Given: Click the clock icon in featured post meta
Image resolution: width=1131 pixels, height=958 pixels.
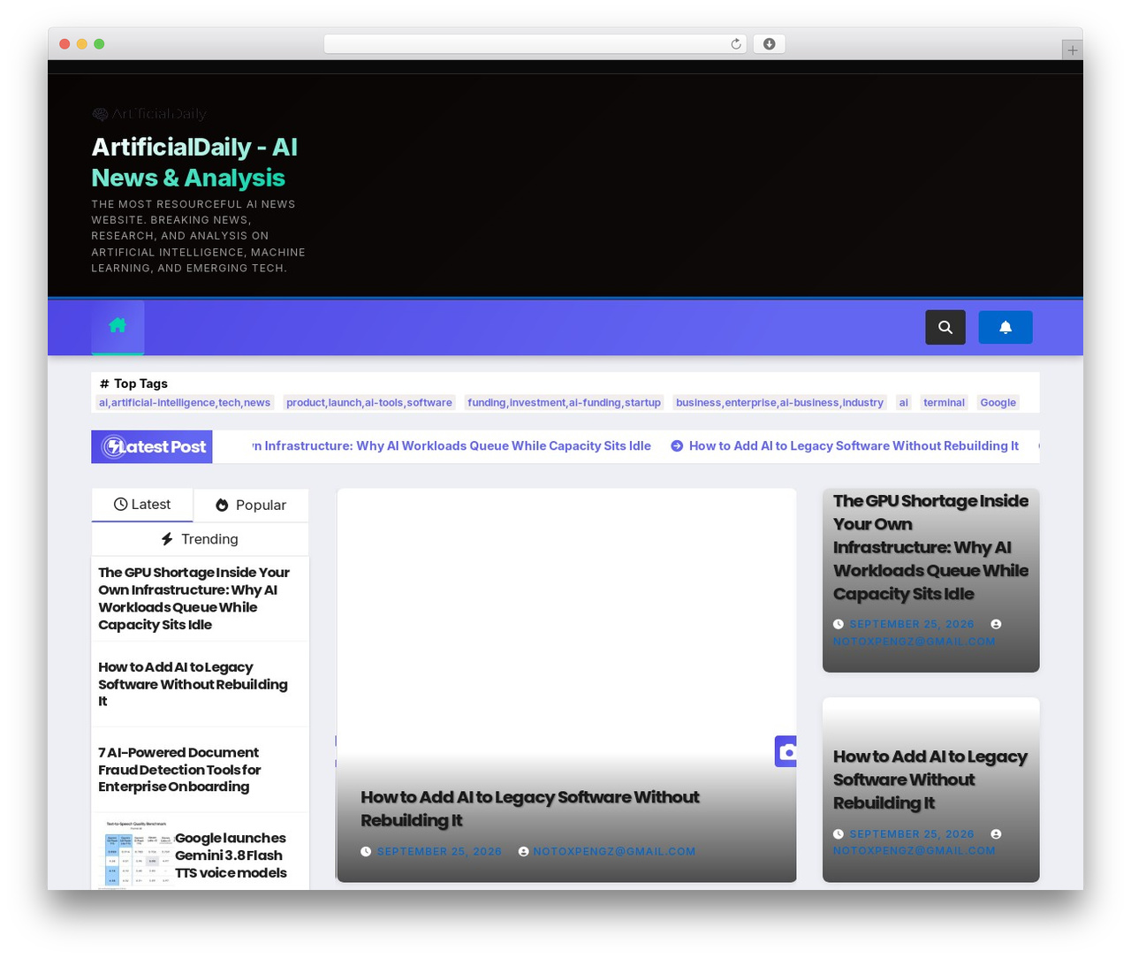Looking at the screenshot, I should pos(366,852).
